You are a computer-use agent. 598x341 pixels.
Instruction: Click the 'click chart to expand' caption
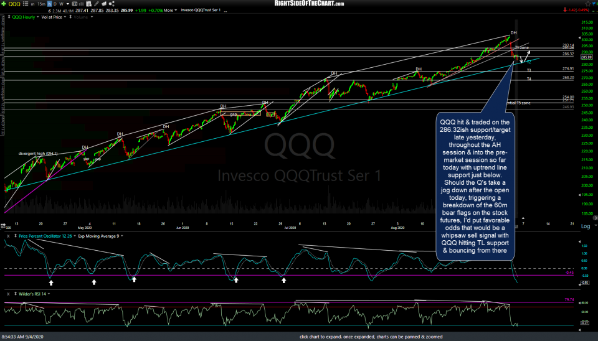371,337
